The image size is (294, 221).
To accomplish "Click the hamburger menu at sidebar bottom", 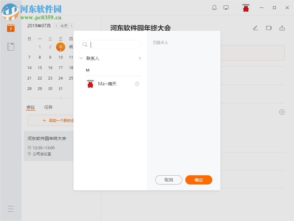I will [10, 209].
